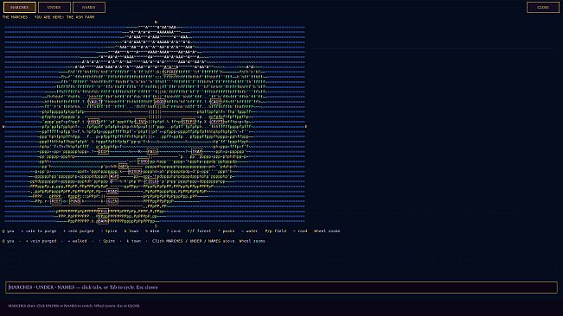
Task: Click the 'F/f forest' legend entry
Action: point(199,231)
